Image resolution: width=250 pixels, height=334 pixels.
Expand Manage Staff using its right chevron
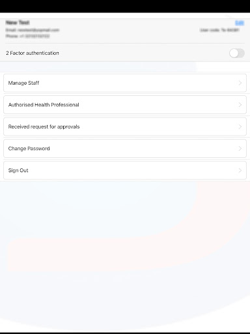click(240, 83)
